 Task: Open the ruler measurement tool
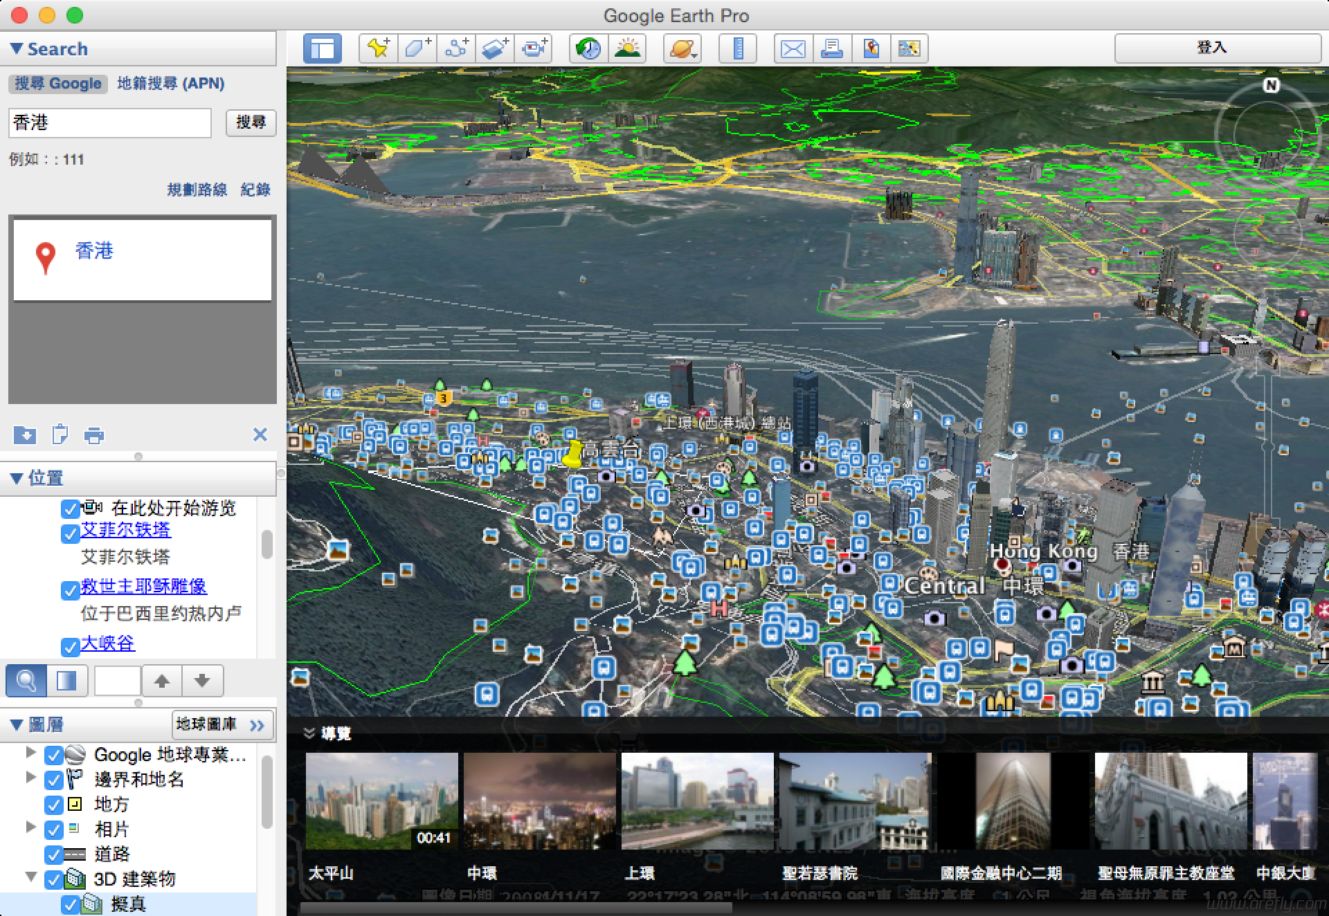[738, 48]
